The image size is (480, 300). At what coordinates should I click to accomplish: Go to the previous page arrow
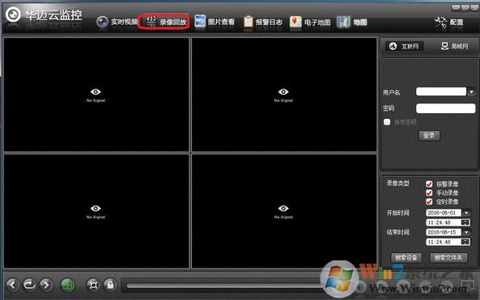[13, 285]
